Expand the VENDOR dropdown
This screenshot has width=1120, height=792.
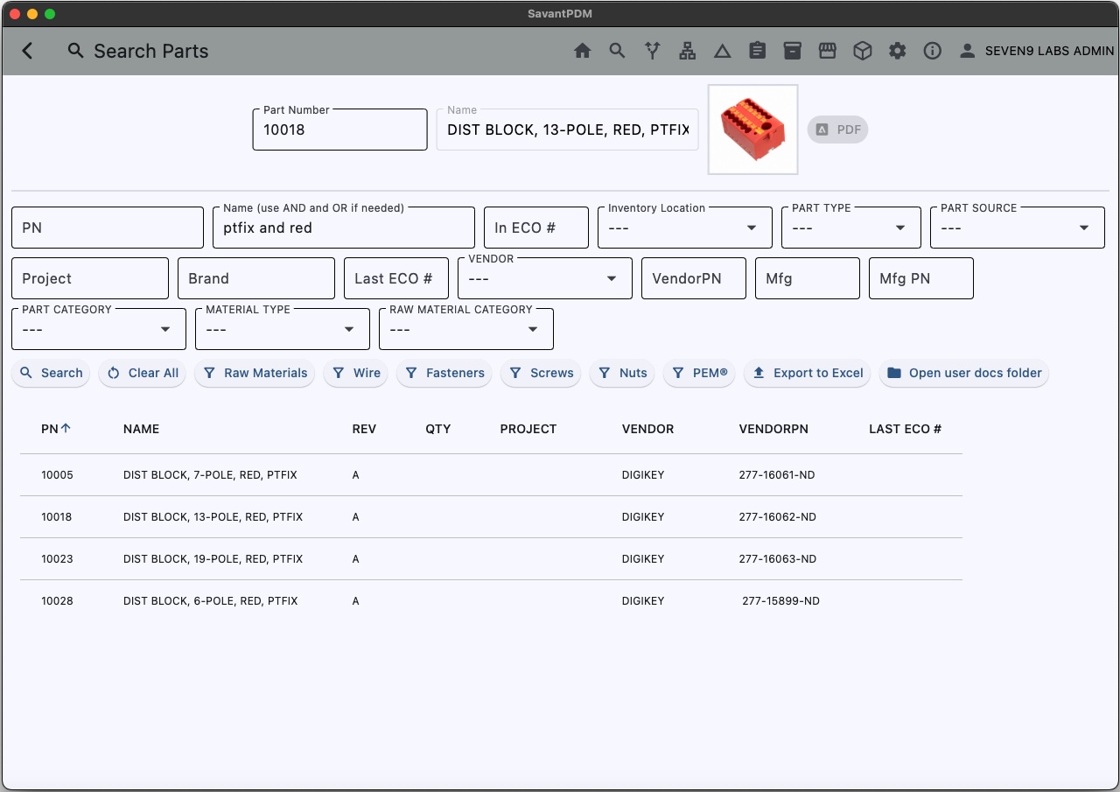pos(544,278)
